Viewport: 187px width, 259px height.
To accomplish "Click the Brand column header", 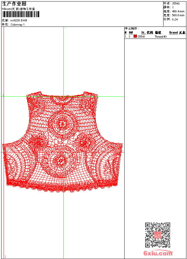I will click(173, 33).
